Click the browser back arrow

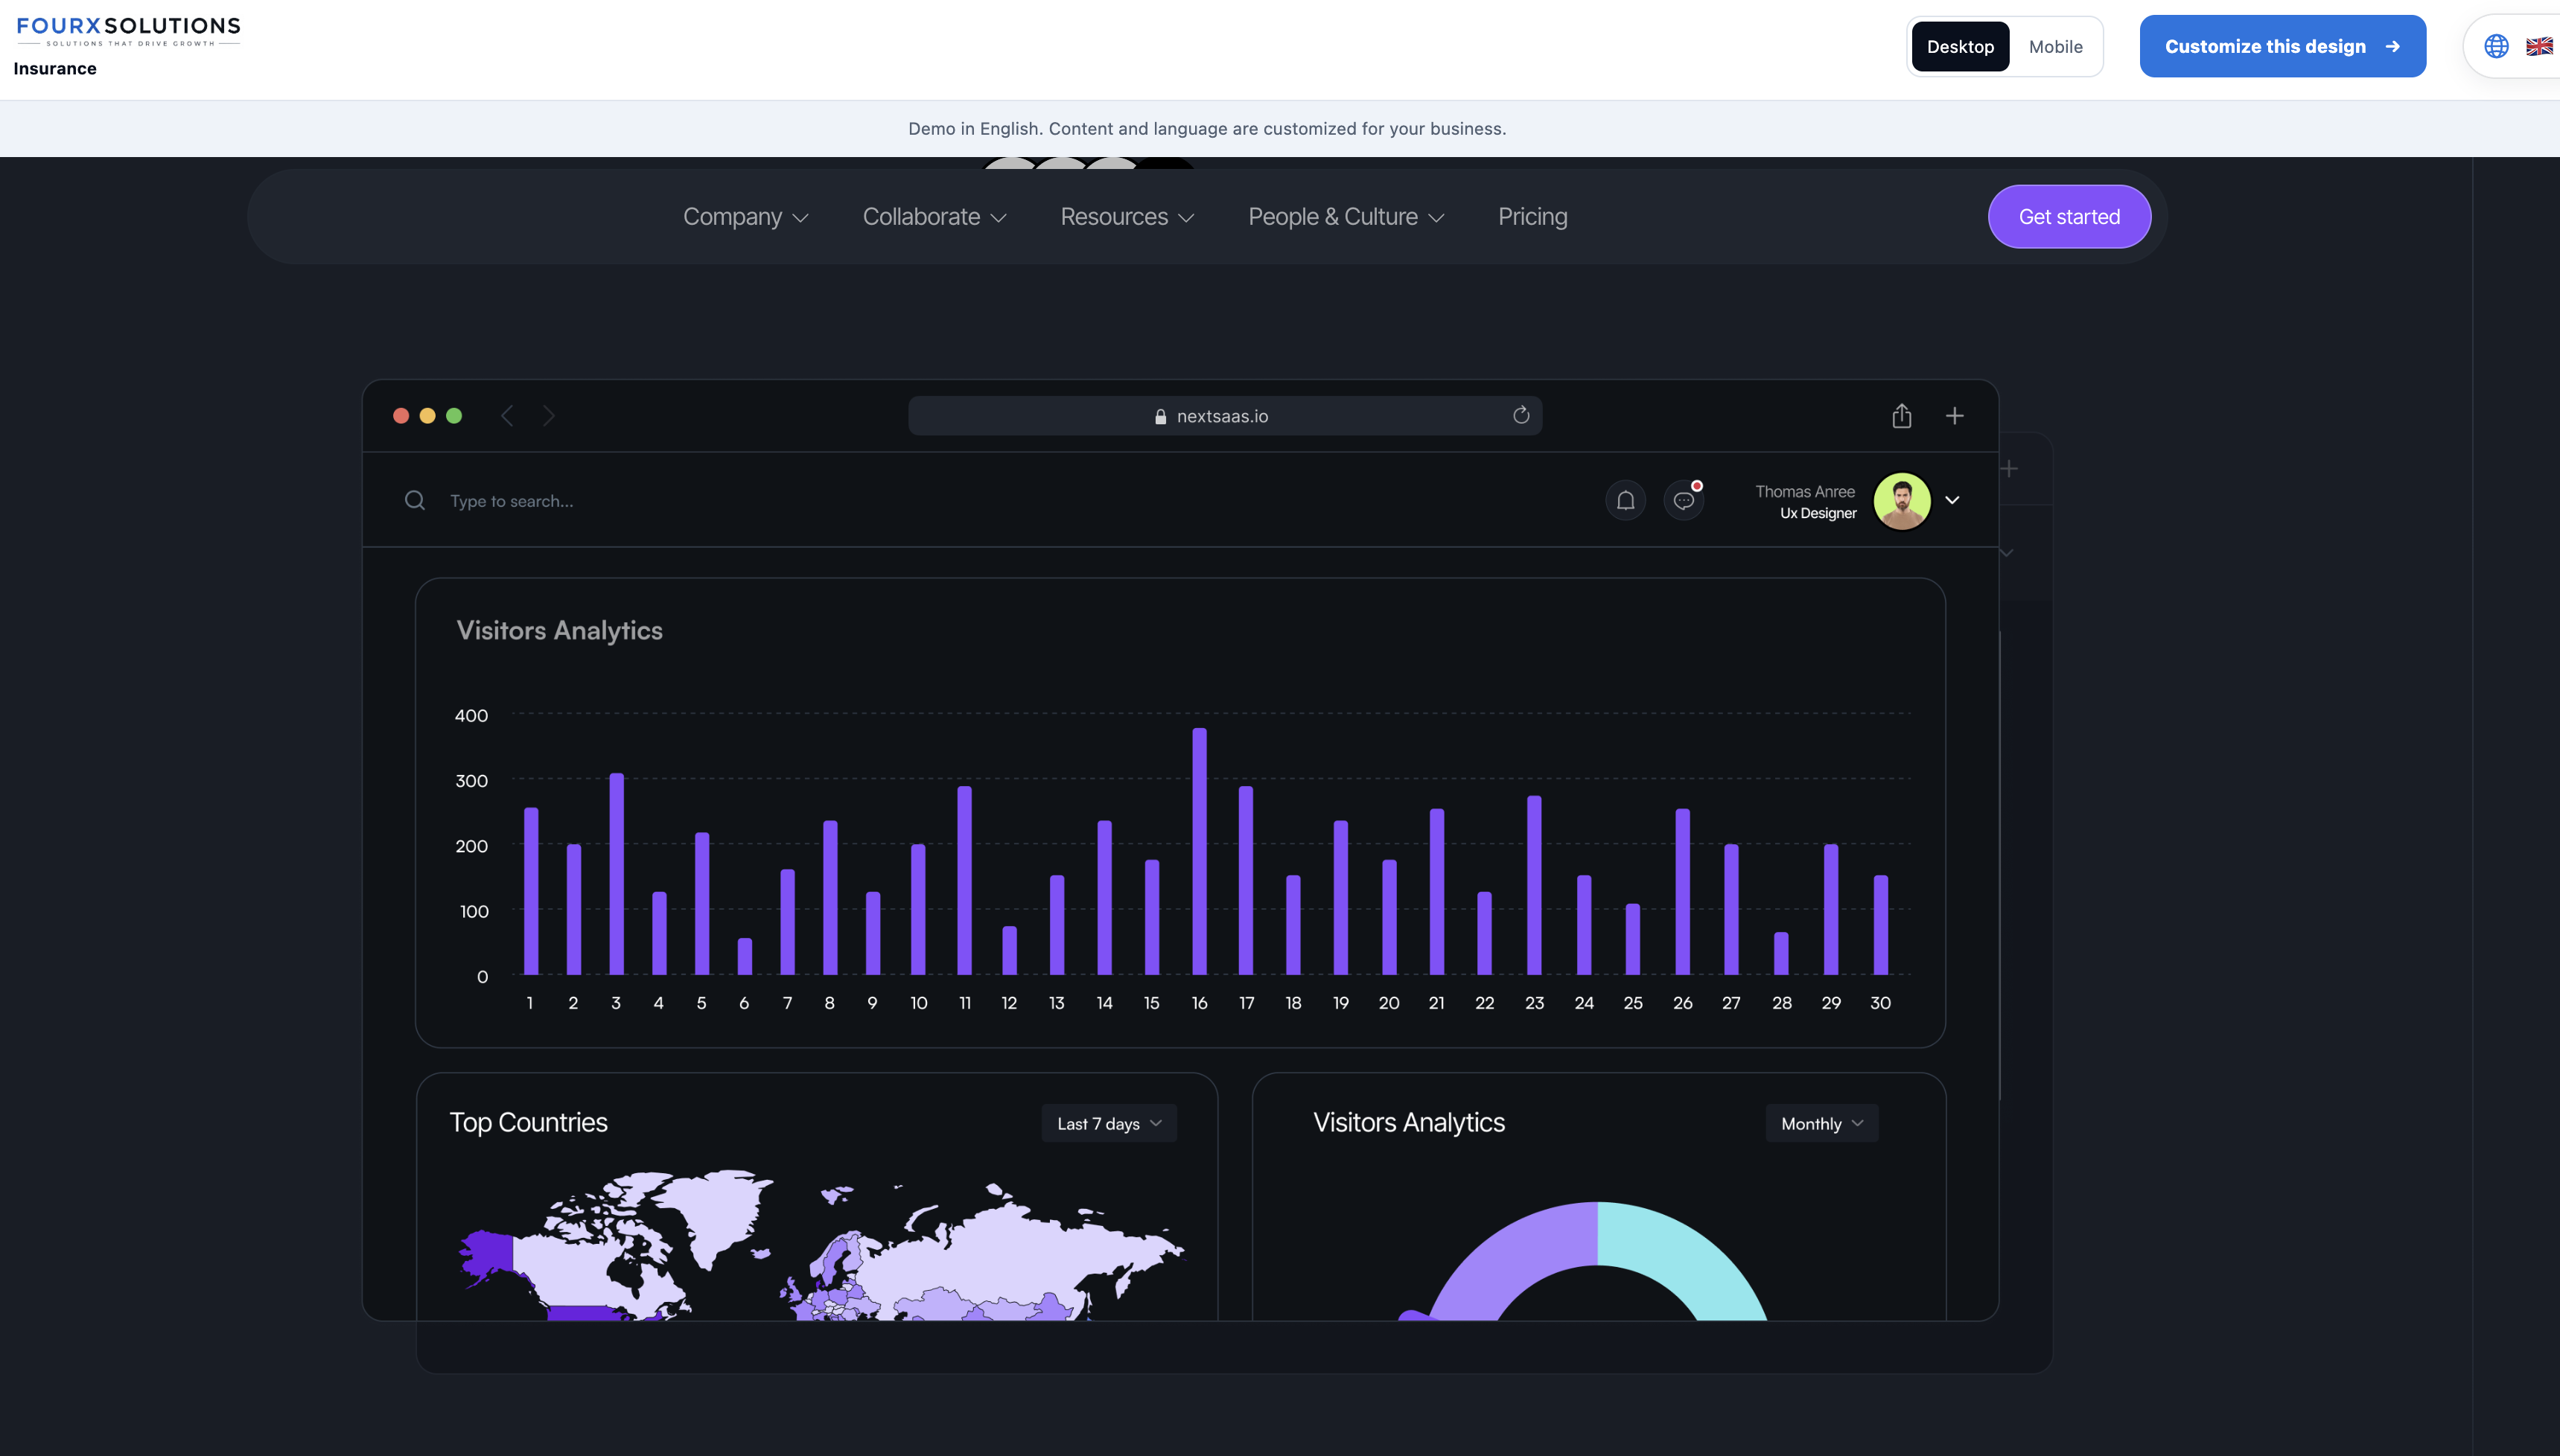[507, 416]
